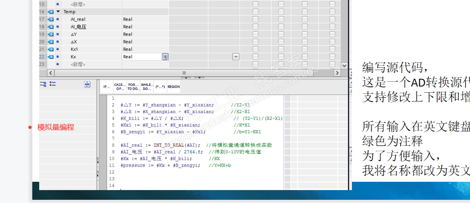Click the tag icon in the Kx row
The width and height of the screenshot is (470, 203).
click(51, 57)
